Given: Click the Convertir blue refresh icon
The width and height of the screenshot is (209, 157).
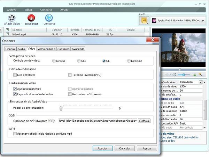Looking at the screenshot, I should (49, 18).
